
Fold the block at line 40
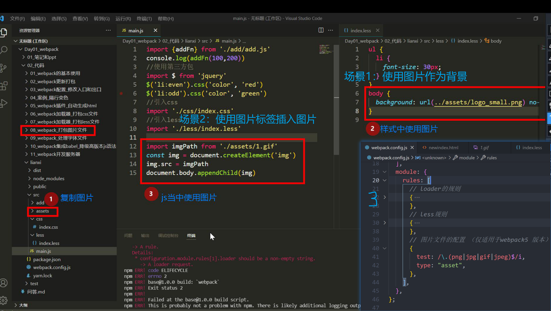pyautogui.click(x=385, y=248)
